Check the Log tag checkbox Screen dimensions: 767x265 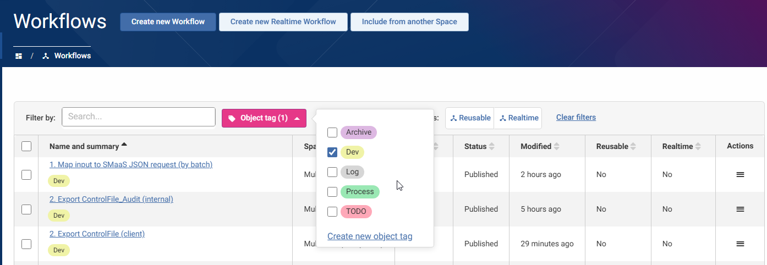[x=332, y=172]
